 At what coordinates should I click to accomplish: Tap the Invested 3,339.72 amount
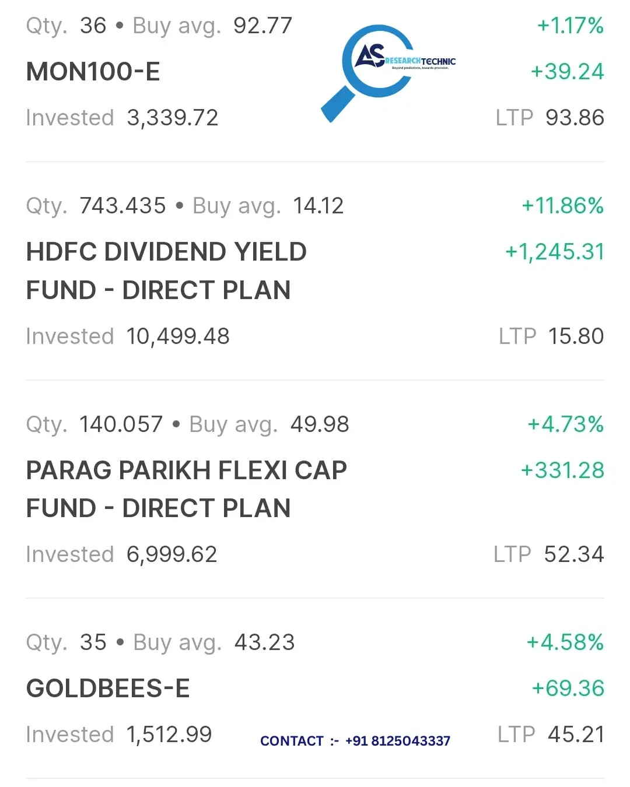[x=122, y=118]
